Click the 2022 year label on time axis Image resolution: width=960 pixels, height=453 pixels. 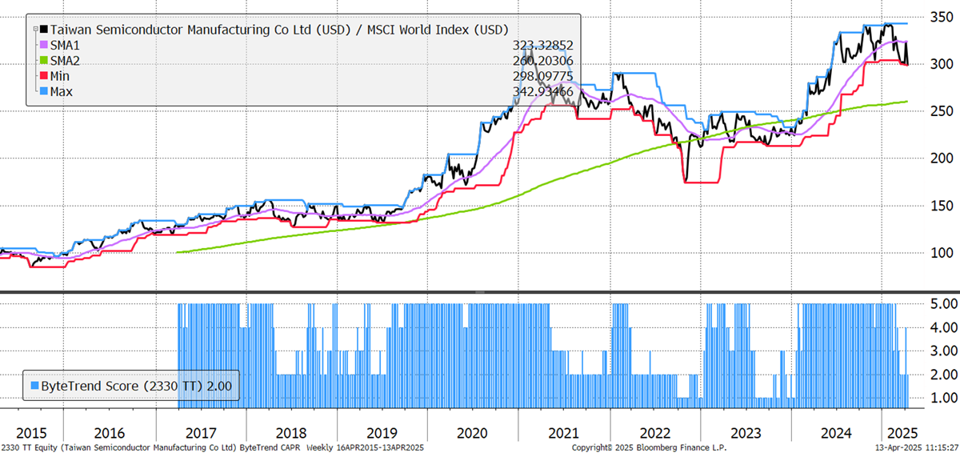pos(654,433)
